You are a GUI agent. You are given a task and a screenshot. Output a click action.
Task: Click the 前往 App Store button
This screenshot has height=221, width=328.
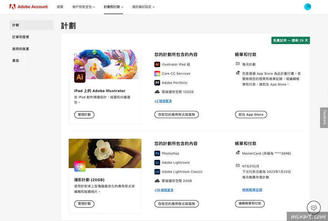point(251,114)
